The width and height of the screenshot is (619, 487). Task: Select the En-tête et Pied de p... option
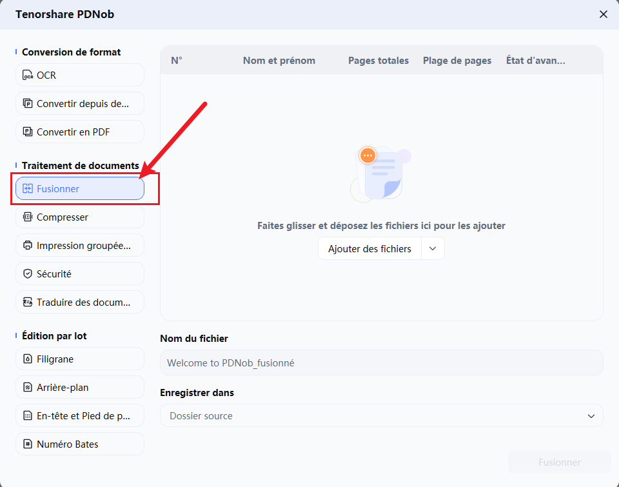tap(80, 416)
